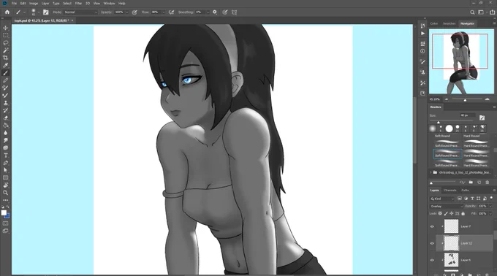Select the Eyedropper tool

[x=5, y=65]
